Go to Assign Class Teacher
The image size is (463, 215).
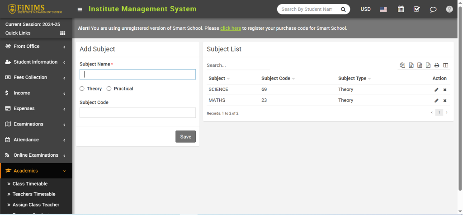(36, 205)
